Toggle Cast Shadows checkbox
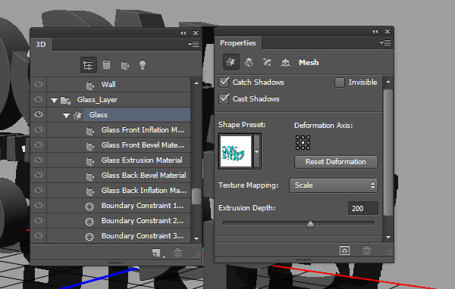Viewport: 455px width, 289px height. [x=224, y=99]
